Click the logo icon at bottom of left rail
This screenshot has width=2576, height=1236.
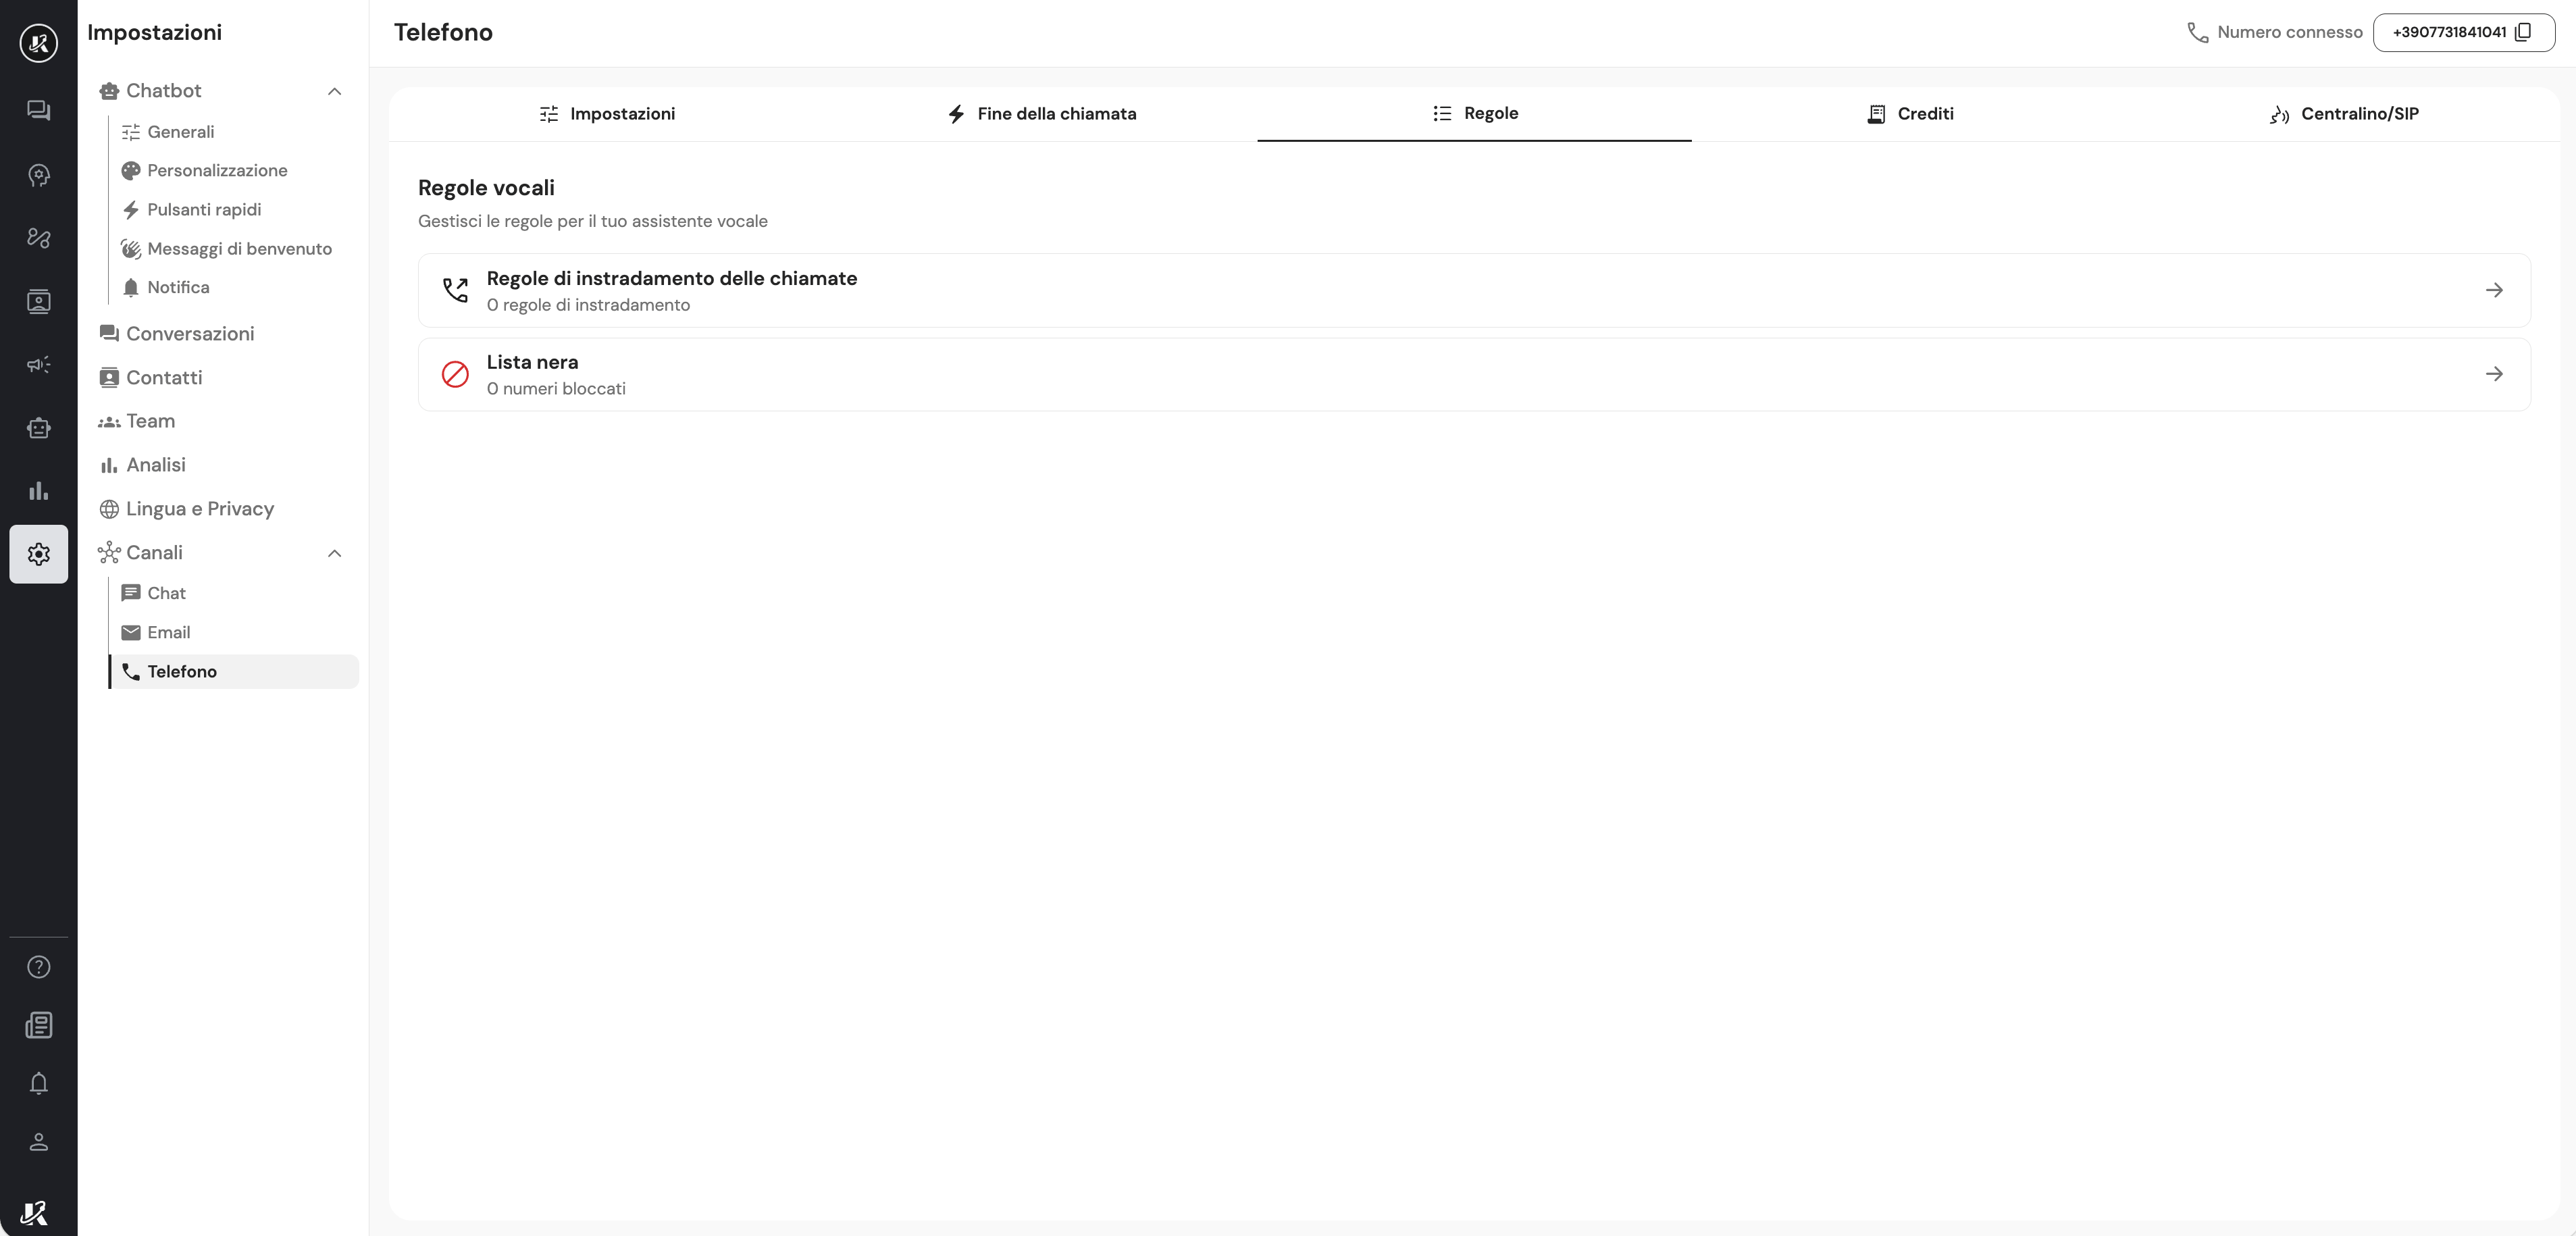(34, 1213)
